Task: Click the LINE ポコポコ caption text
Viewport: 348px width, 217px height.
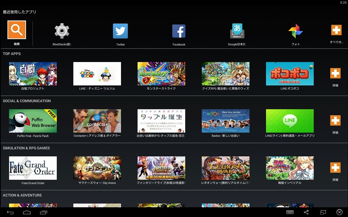Action: tap(290, 88)
